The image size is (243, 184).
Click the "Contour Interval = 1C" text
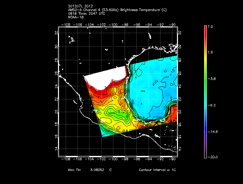pos(157,170)
